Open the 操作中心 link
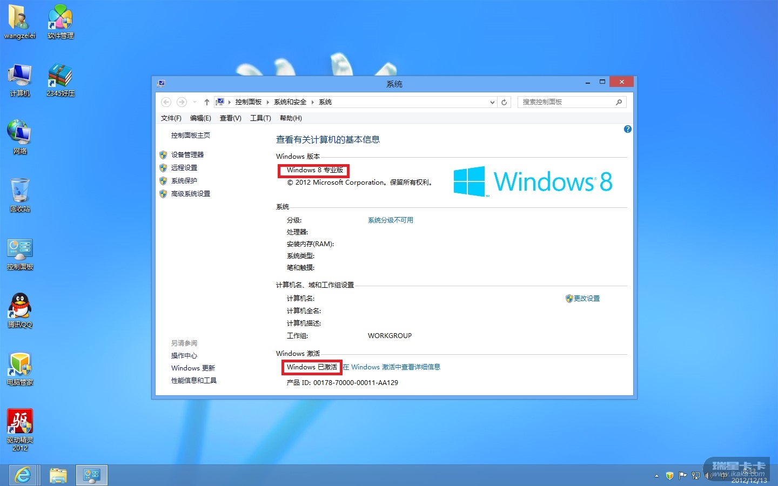The height and width of the screenshot is (486, 778). (x=184, y=356)
